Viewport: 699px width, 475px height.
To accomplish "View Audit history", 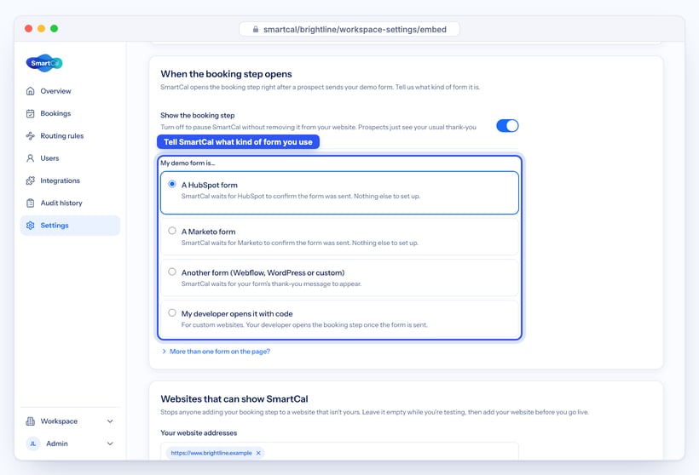I will click(70, 203).
